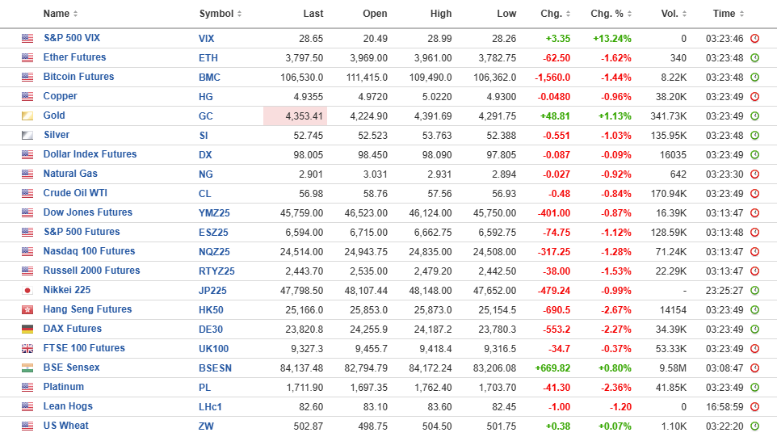Click the 16:58:59 time for Lean Hogs
777x441 pixels.
724,407
